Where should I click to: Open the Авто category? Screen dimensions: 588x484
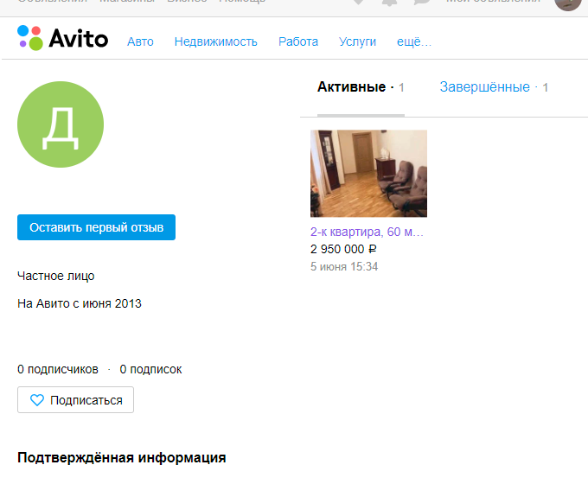tap(140, 41)
